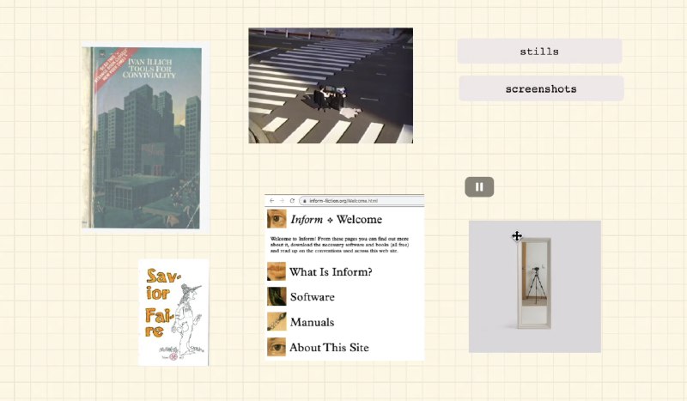
Task: Click the Software link in Inform screenshot
Action: (312, 297)
